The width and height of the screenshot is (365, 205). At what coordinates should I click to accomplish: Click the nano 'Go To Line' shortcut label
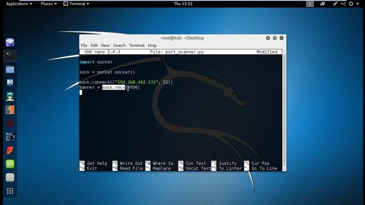pos(264,169)
